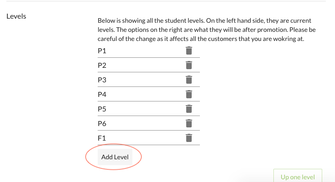Screen dimensions: 335x182
Task: Select the P3 level input
Action: click(137, 80)
